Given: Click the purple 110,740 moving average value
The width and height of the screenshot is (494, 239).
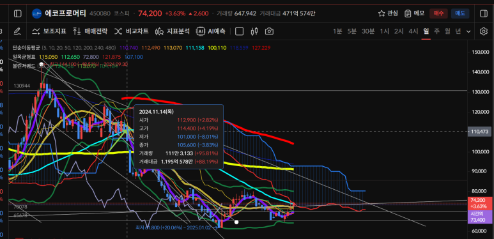Looking at the screenshot, I should (x=129, y=48).
